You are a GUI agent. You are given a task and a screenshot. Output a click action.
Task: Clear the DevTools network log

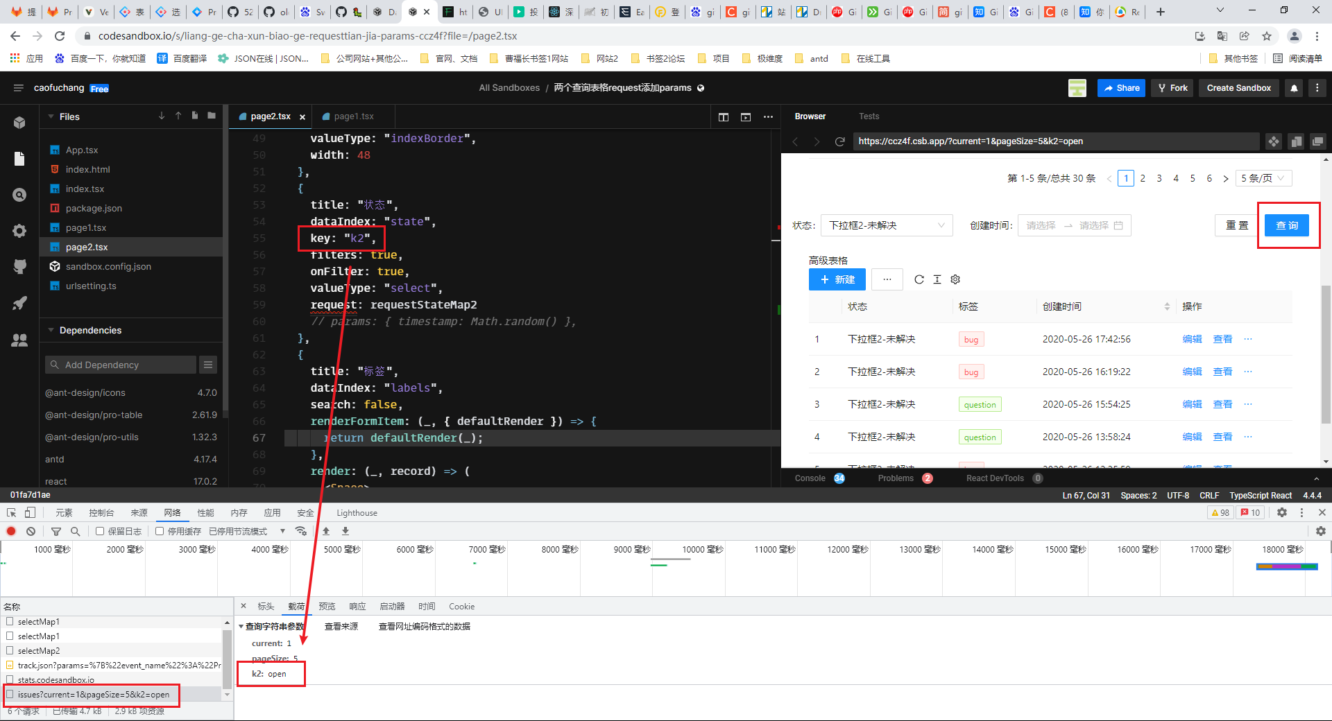pyautogui.click(x=31, y=531)
